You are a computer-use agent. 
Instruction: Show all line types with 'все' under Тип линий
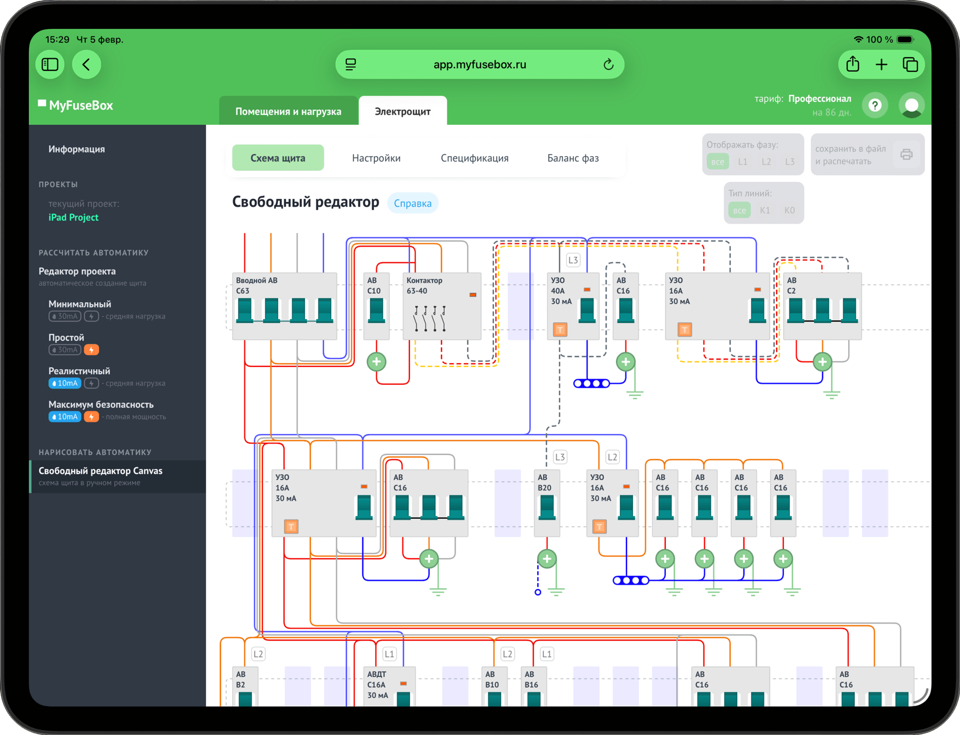tap(740, 211)
